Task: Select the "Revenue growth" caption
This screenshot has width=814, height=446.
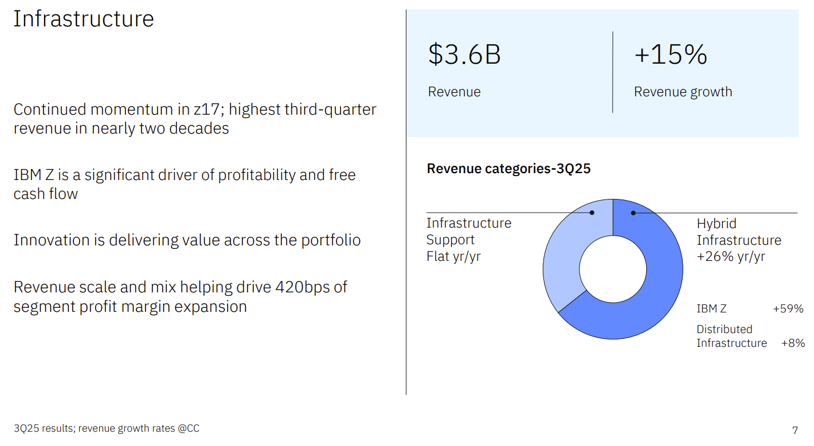Action: click(x=683, y=92)
